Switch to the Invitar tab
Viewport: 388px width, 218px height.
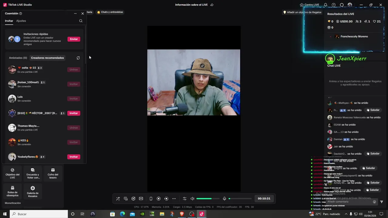pyautogui.click(x=9, y=21)
